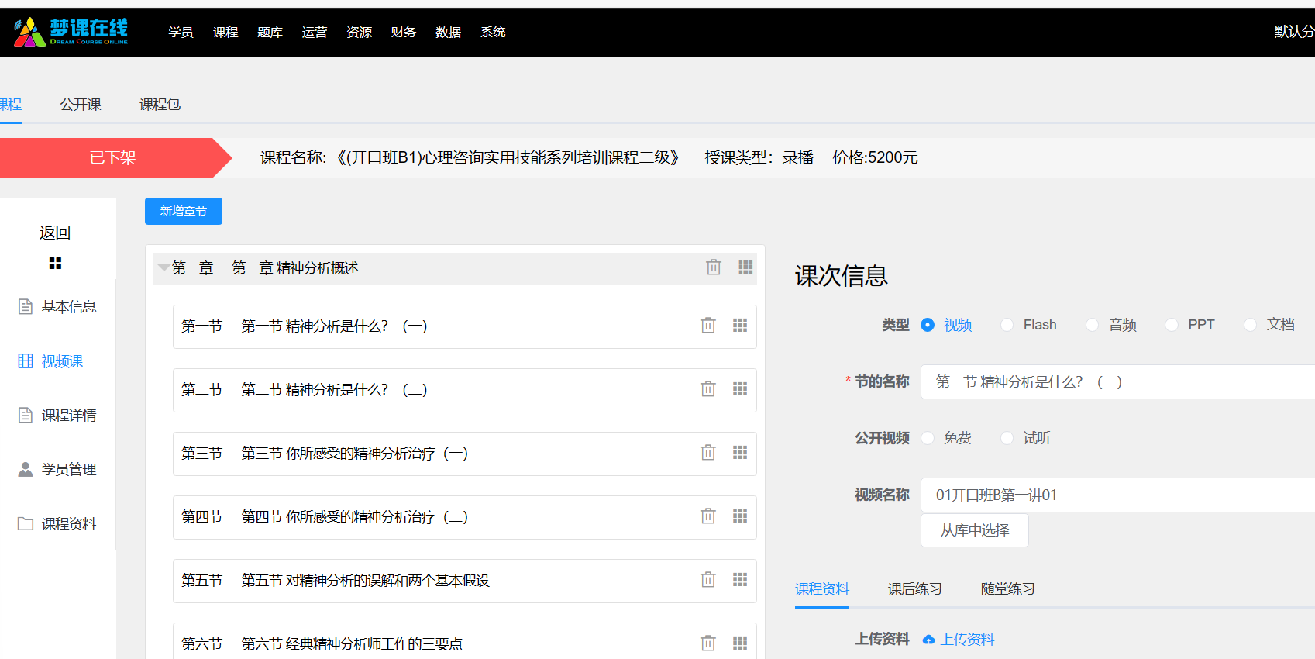Click grid handle icon on 第六节 row
Screen dimensions: 1315x659
click(x=740, y=643)
